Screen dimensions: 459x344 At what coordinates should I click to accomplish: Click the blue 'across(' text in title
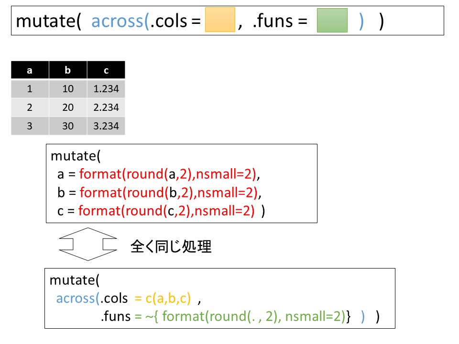(x=120, y=21)
